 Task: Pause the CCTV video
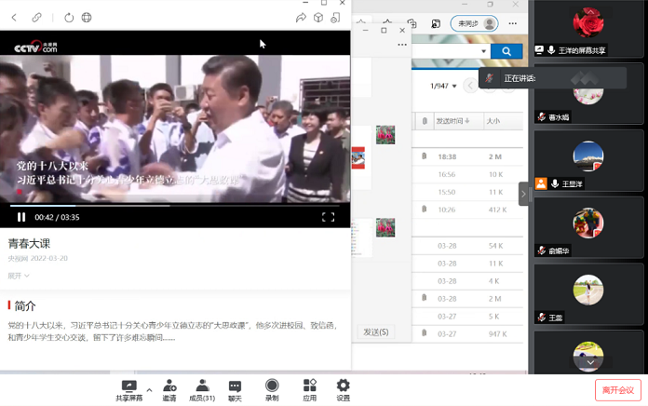[x=21, y=217]
